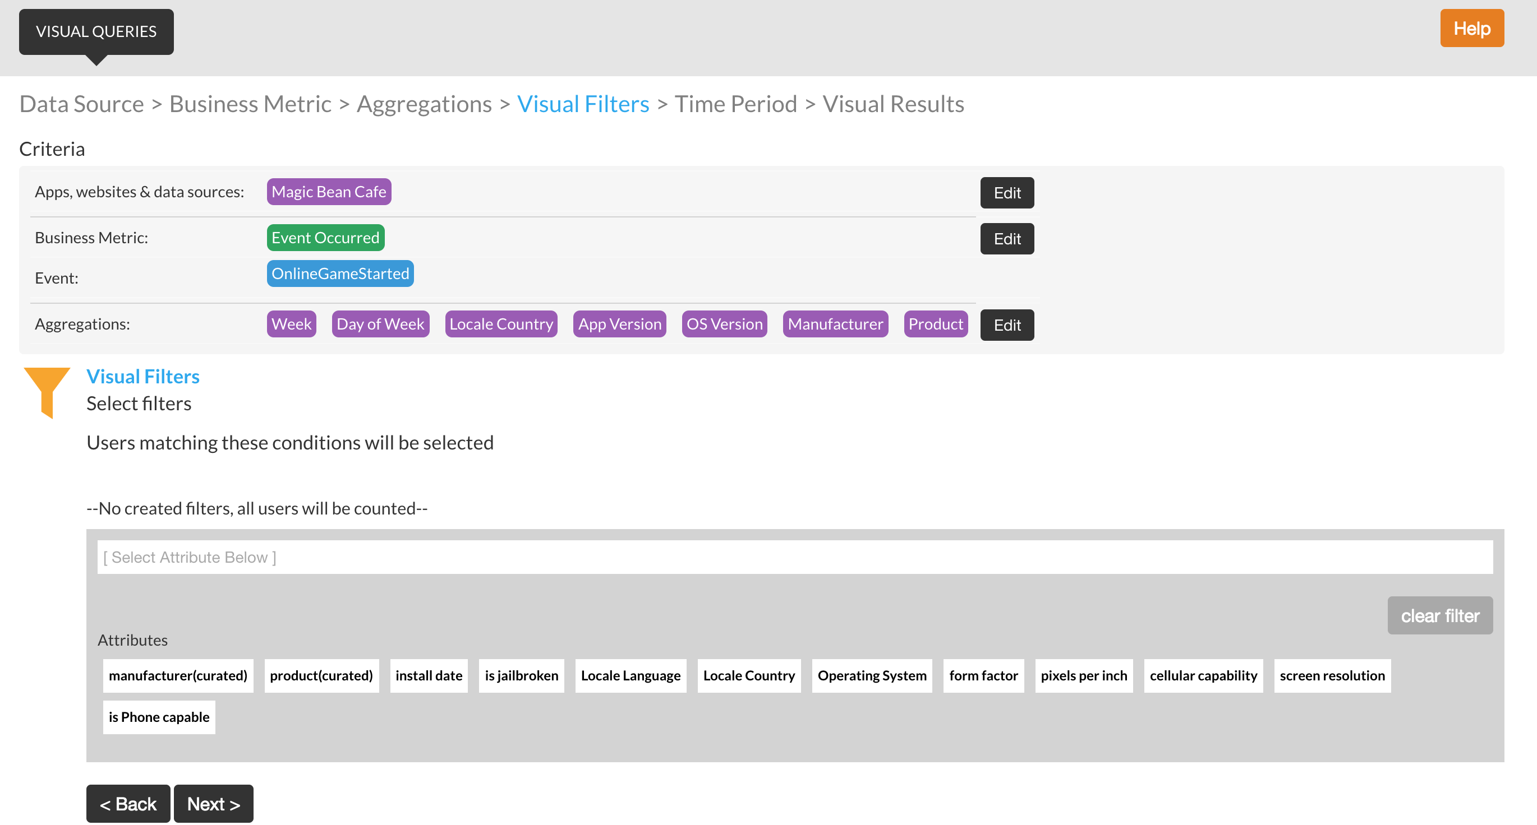Image resolution: width=1537 pixels, height=825 pixels.
Task: Click the OnlineGameStarted event tag
Action: coord(340,274)
